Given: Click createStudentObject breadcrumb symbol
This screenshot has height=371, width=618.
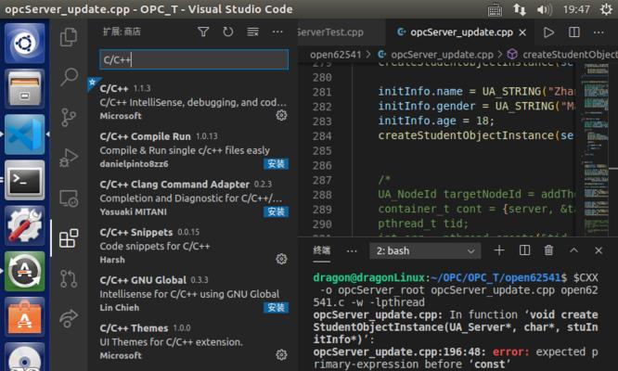Looking at the screenshot, I should [570, 55].
